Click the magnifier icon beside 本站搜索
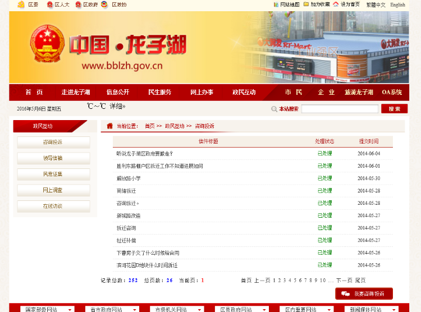This screenshot has width=421, height=312. point(274,109)
